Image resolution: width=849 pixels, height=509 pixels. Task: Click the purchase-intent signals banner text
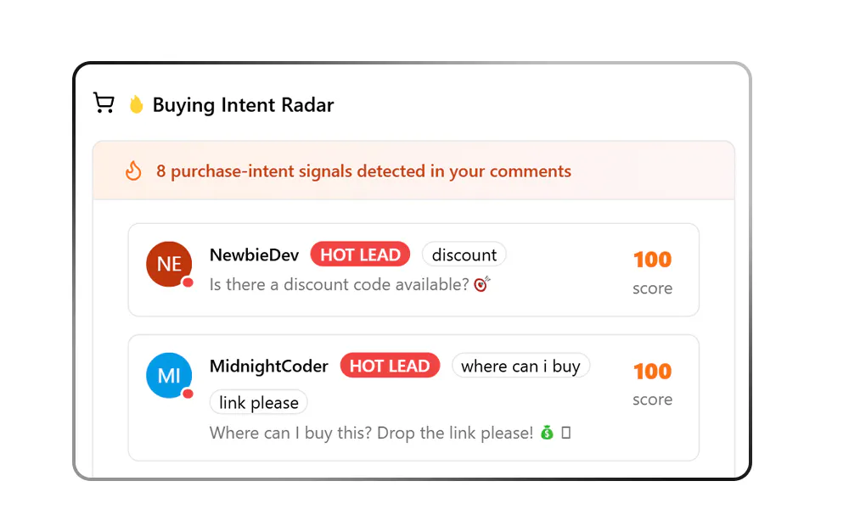click(x=364, y=171)
